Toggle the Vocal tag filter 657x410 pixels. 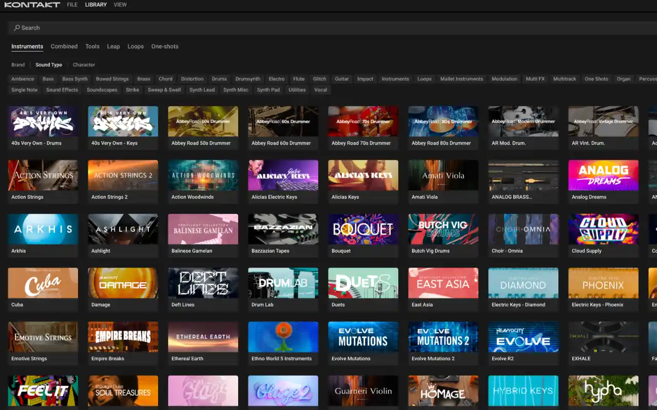[x=321, y=90]
